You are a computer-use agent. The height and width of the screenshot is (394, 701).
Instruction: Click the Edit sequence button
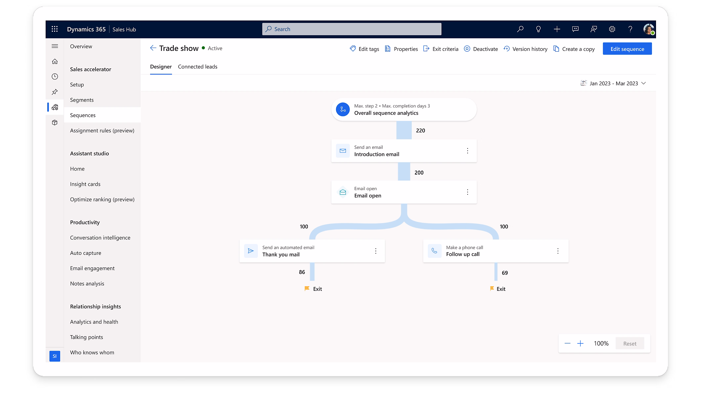tap(627, 49)
